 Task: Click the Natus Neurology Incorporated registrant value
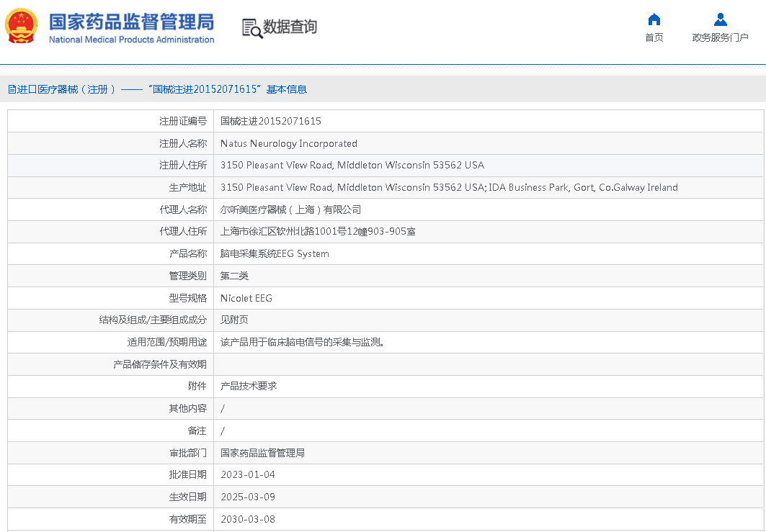click(288, 143)
